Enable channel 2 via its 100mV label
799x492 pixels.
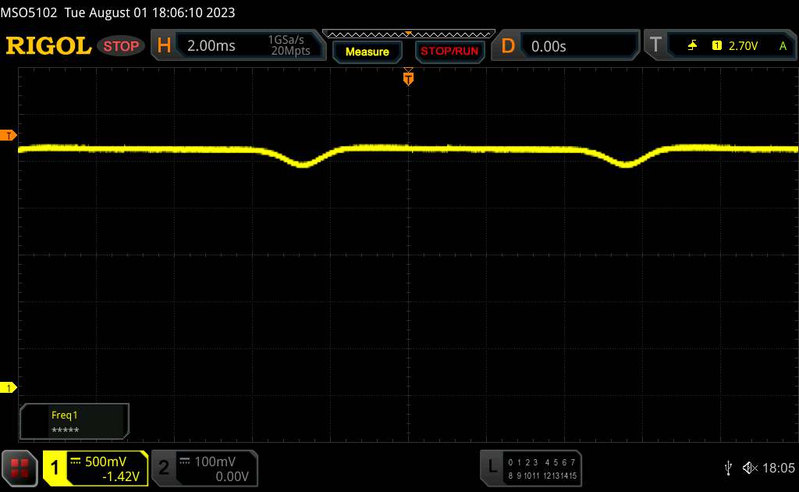pos(214,462)
